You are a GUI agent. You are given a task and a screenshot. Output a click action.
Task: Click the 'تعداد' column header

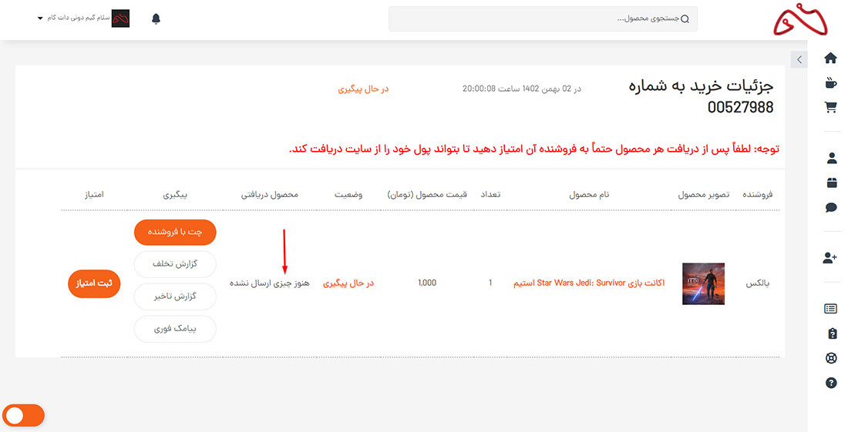pos(490,194)
